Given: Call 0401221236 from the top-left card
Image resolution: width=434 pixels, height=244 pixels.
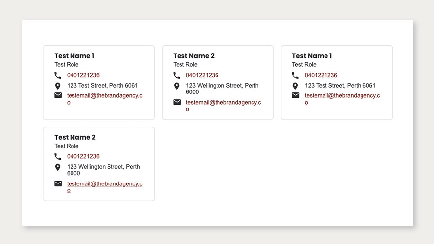Looking at the screenshot, I should (83, 75).
